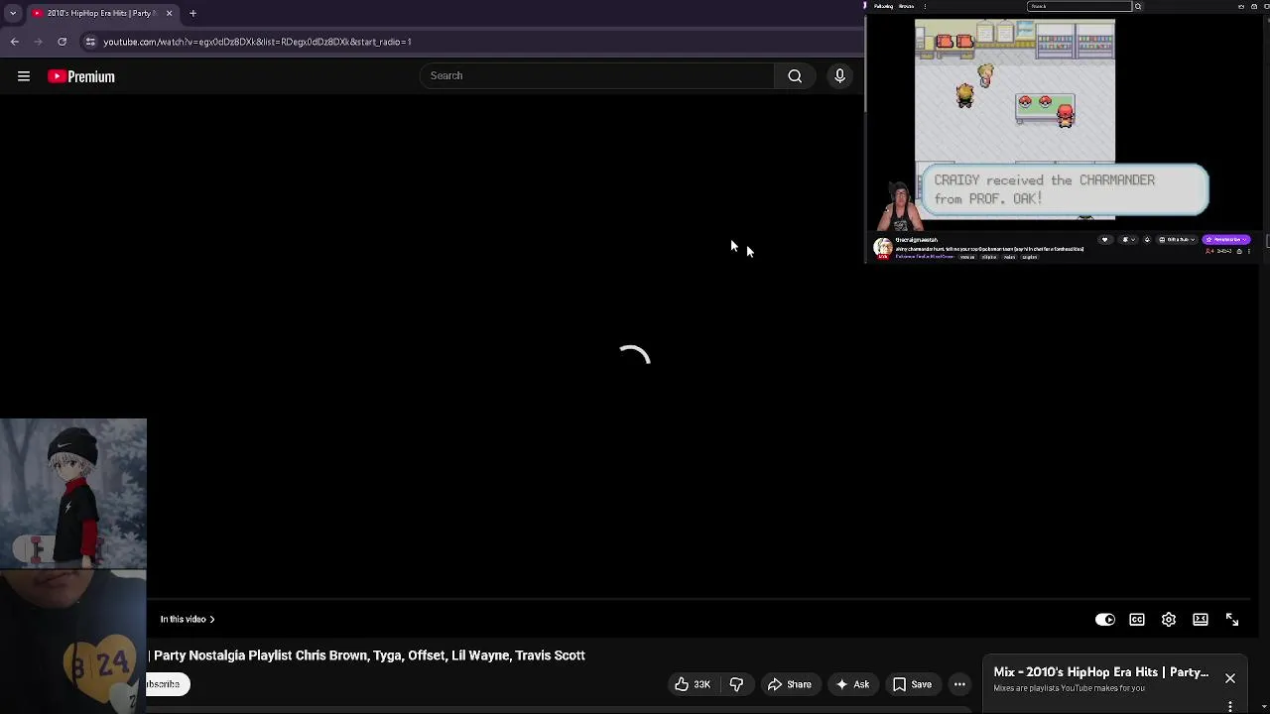Click the Twitch streamer avatar
Screen dimensions: 1270x714
882,248
